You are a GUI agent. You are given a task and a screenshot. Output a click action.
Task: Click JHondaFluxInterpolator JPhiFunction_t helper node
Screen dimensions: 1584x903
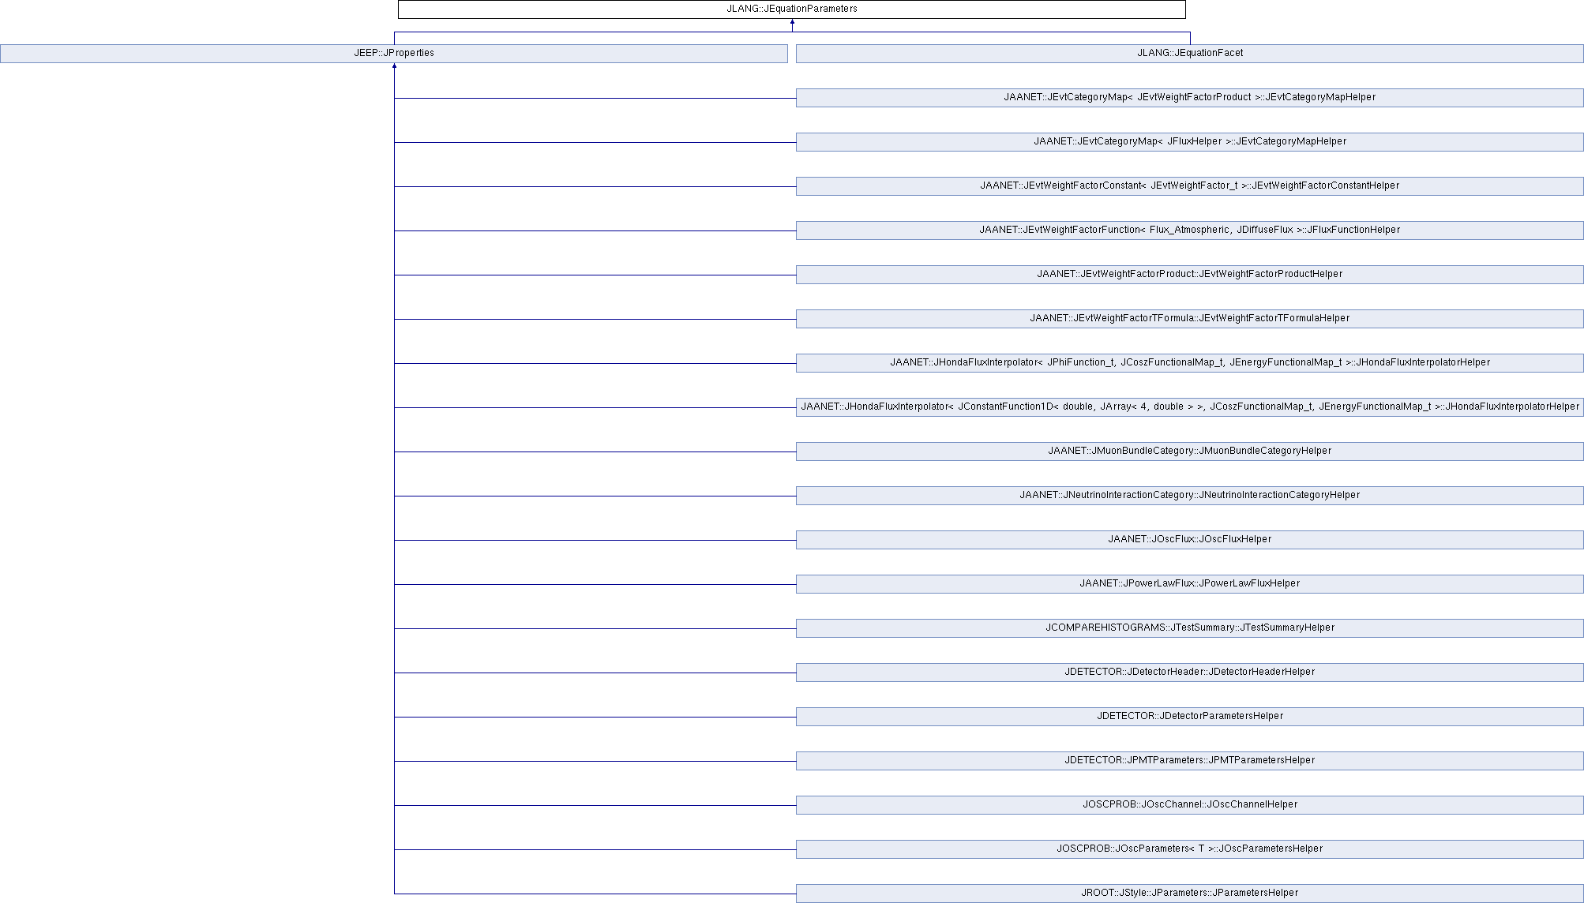[1189, 362]
